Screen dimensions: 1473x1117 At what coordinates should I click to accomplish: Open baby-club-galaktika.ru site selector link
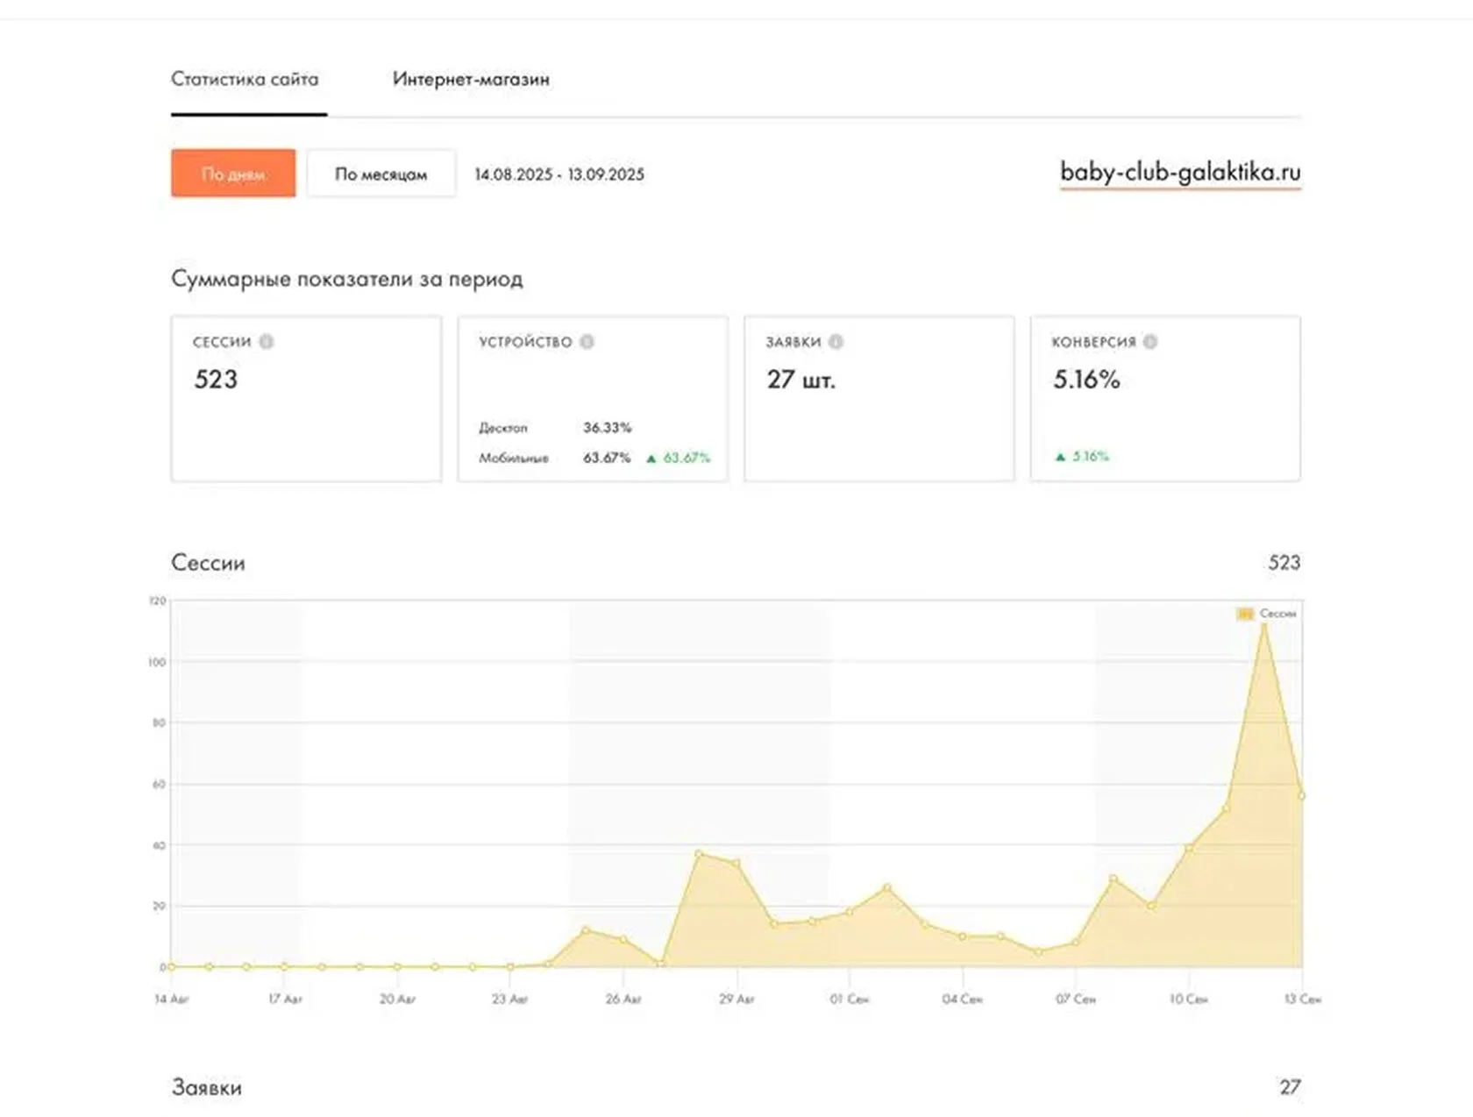[x=1180, y=172]
